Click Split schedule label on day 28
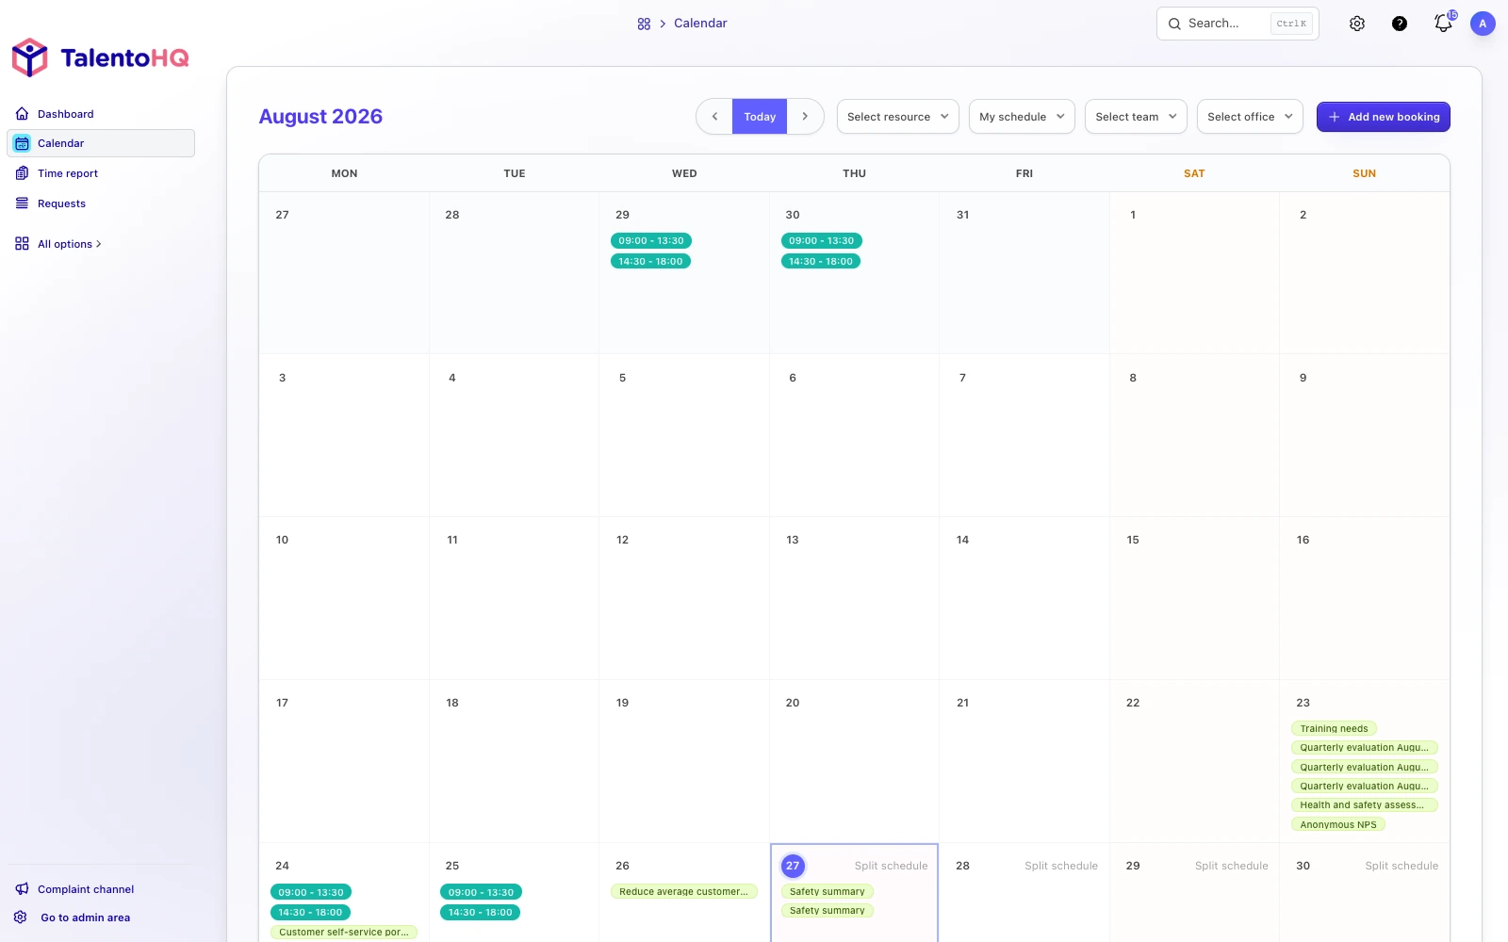1508x942 pixels. click(1061, 866)
